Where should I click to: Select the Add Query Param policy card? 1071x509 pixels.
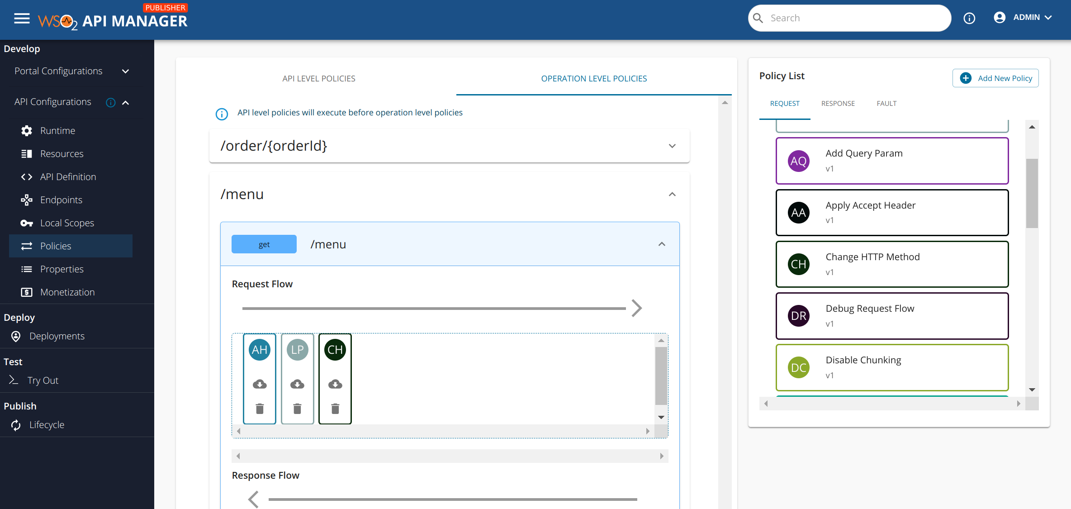click(x=892, y=161)
